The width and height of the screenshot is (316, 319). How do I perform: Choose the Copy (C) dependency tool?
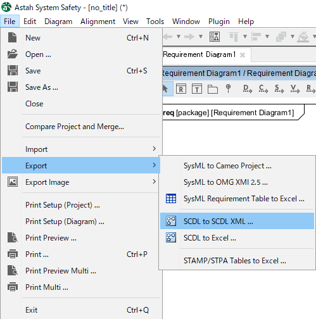[x=263, y=89]
